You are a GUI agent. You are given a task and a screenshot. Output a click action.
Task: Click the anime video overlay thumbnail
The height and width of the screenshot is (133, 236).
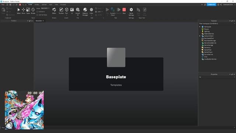24,110
